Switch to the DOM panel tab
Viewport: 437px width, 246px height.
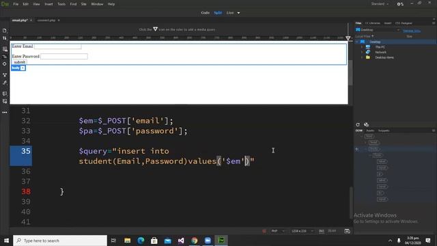(359, 131)
